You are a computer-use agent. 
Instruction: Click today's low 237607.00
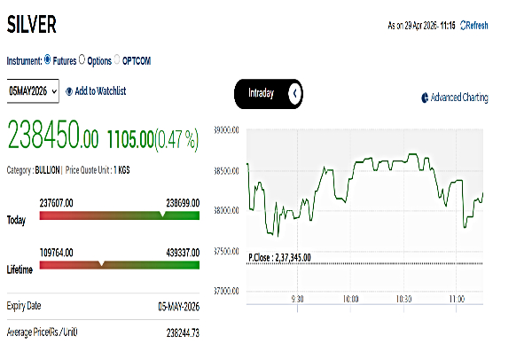[57, 203]
